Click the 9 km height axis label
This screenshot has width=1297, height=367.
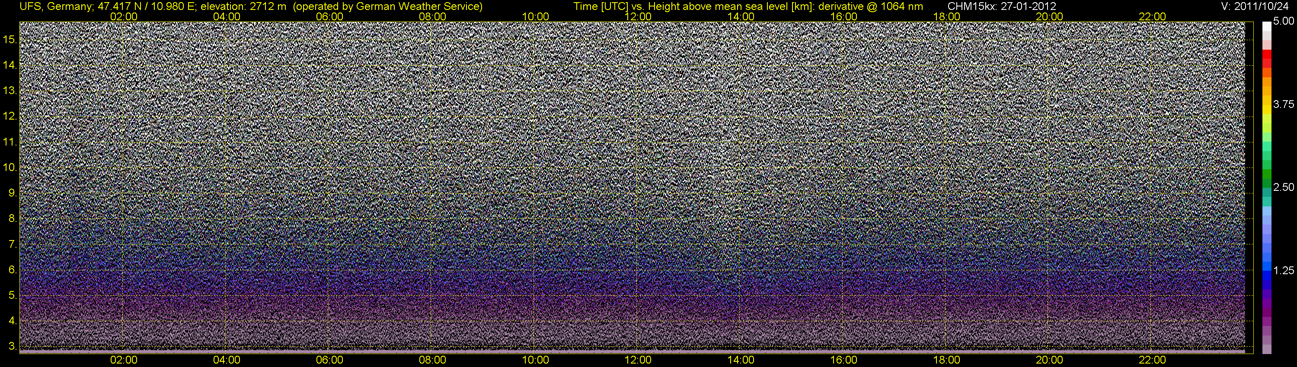pos(12,193)
